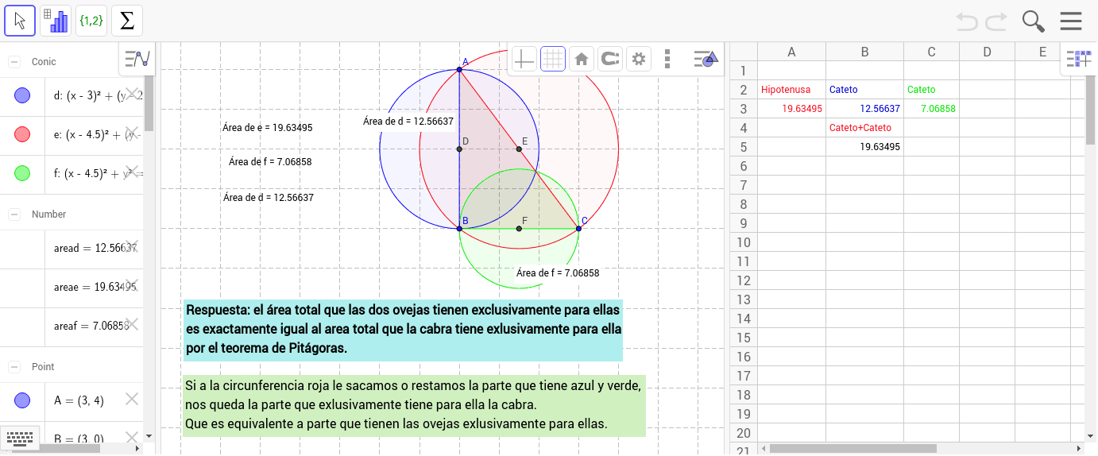Select spreadsheet column B header

click(864, 52)
